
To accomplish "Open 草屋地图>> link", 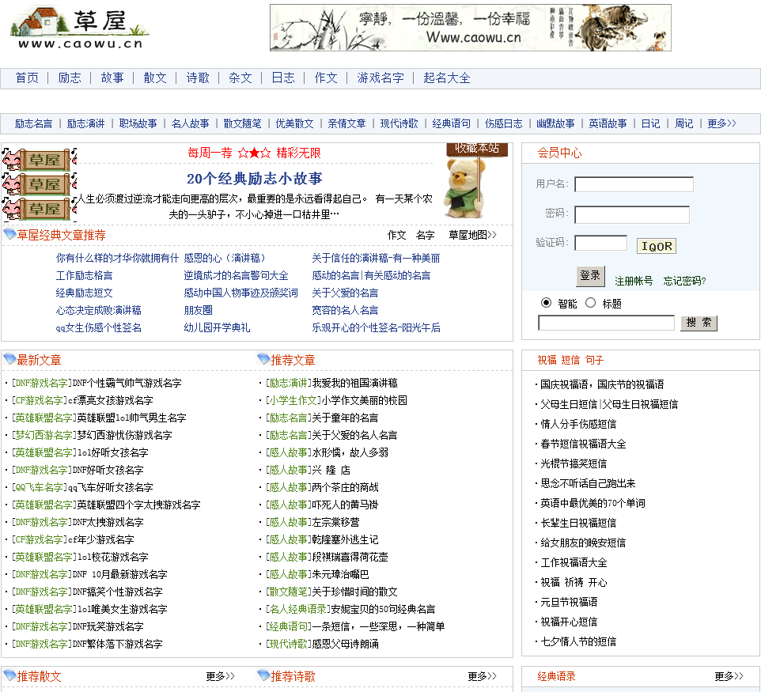I will pyautogui.click(x=473, y=236).
